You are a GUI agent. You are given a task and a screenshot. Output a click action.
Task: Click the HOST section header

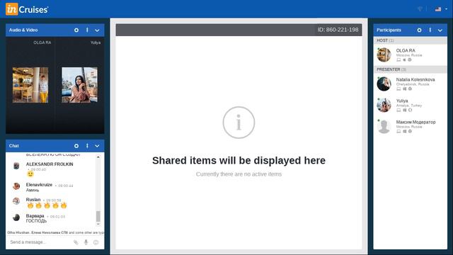point(411,40)
